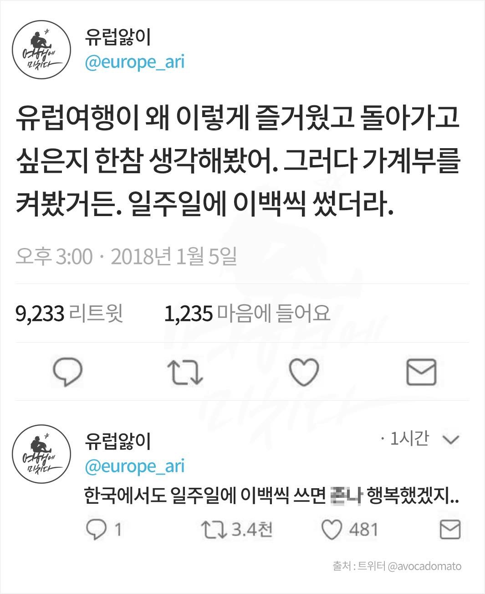Click the envelope icon on the reply tweet
The height and width of the screenshot is (594, 485).
(450, 530)
